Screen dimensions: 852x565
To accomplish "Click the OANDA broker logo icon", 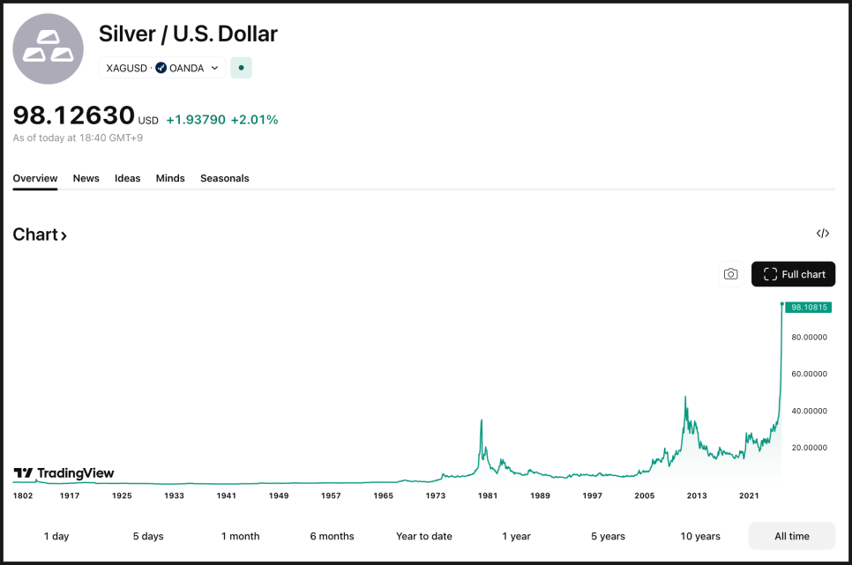I will (161, 68).
